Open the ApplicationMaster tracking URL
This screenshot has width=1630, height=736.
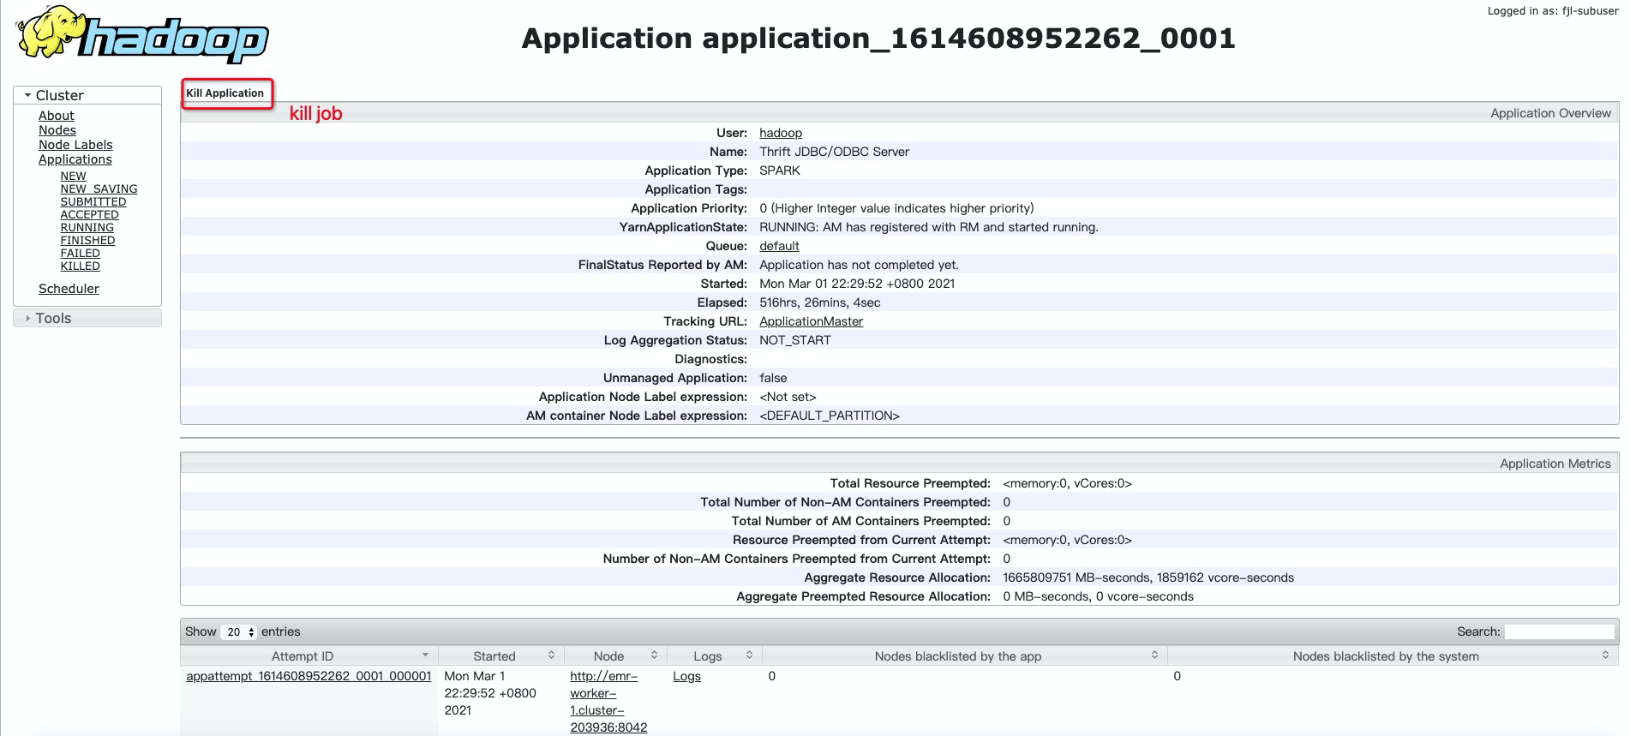click(811, 321)
